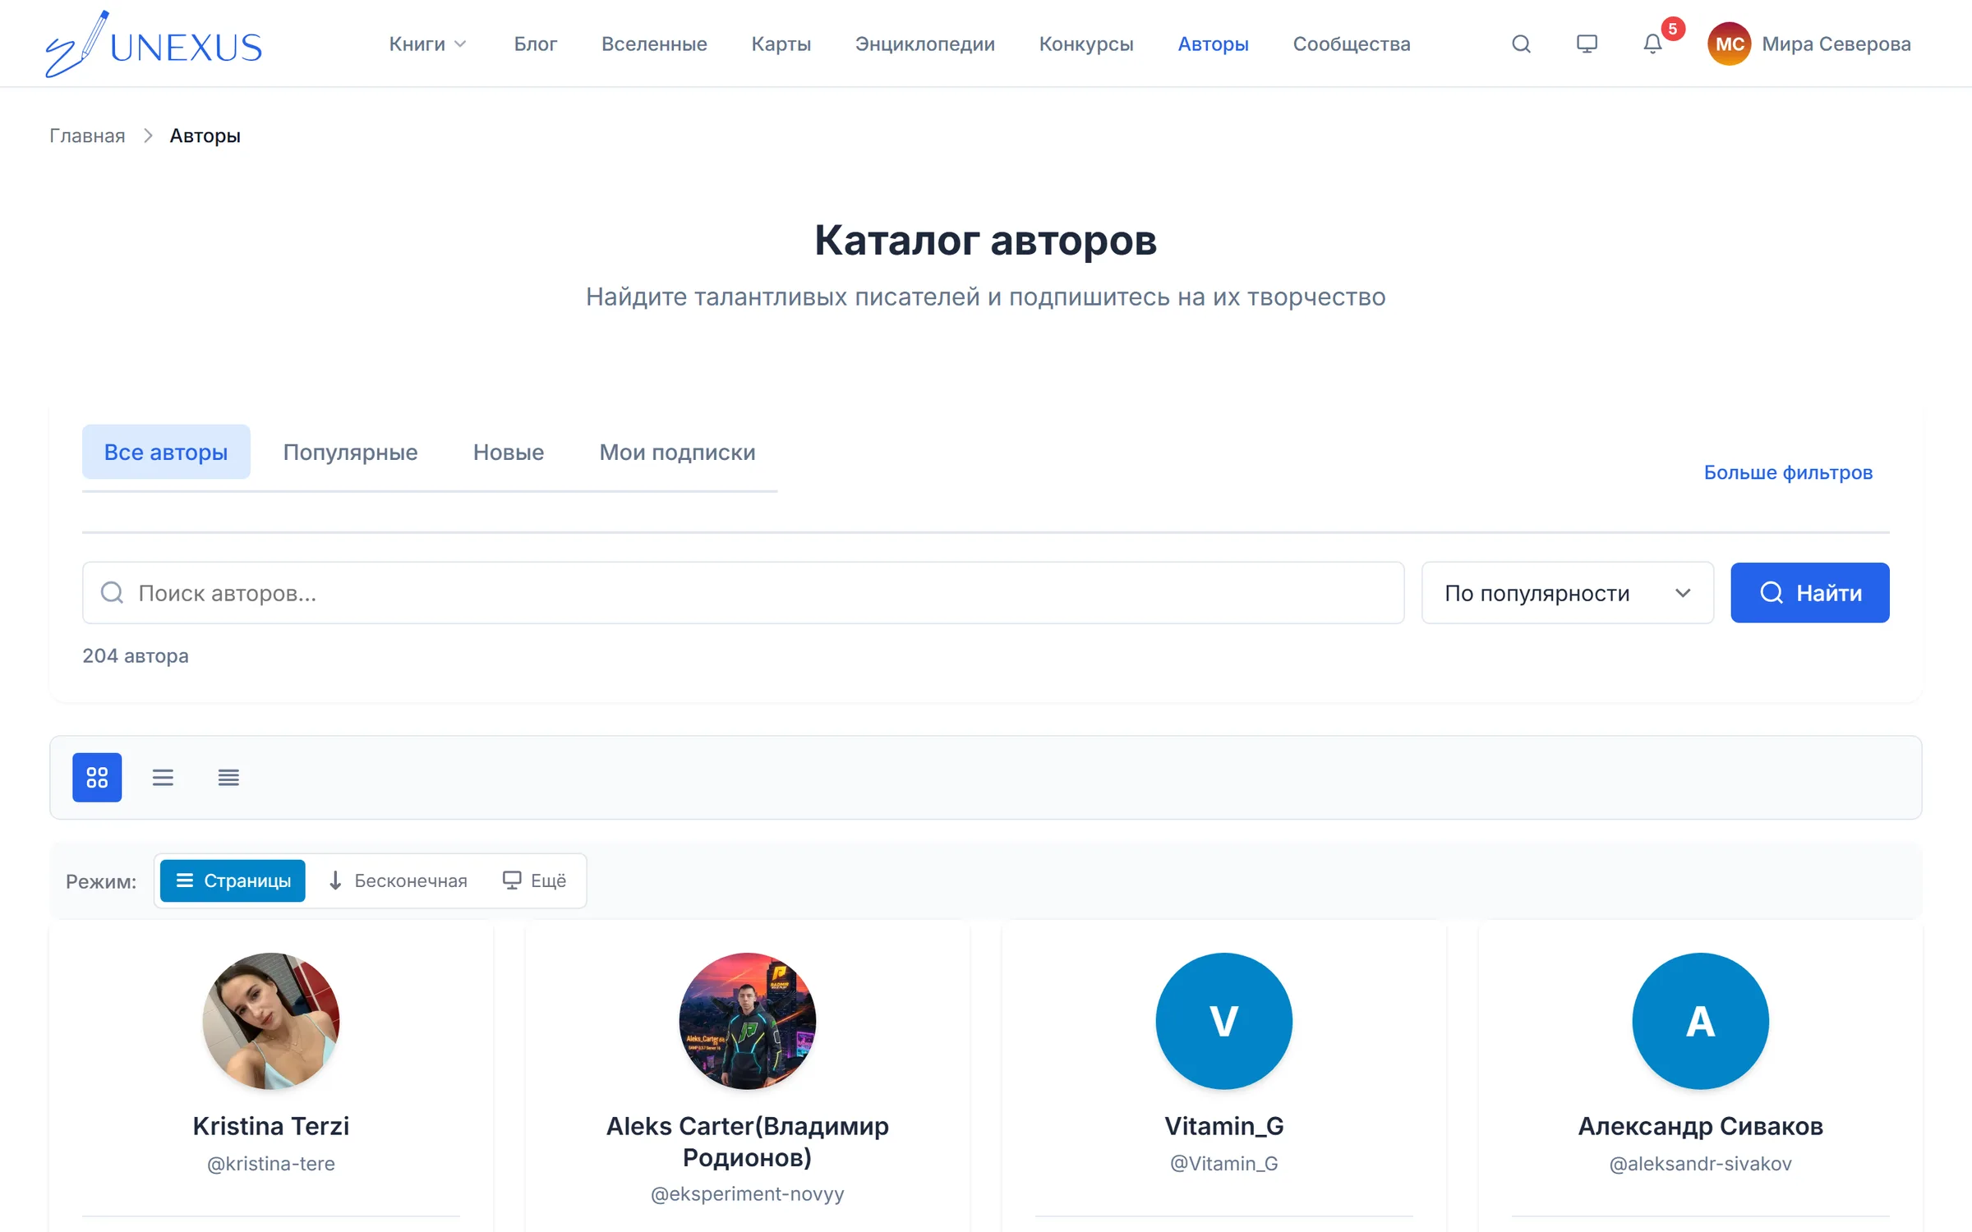
Task: Click Мира Северова profile name
Action: coord(1836,44)
